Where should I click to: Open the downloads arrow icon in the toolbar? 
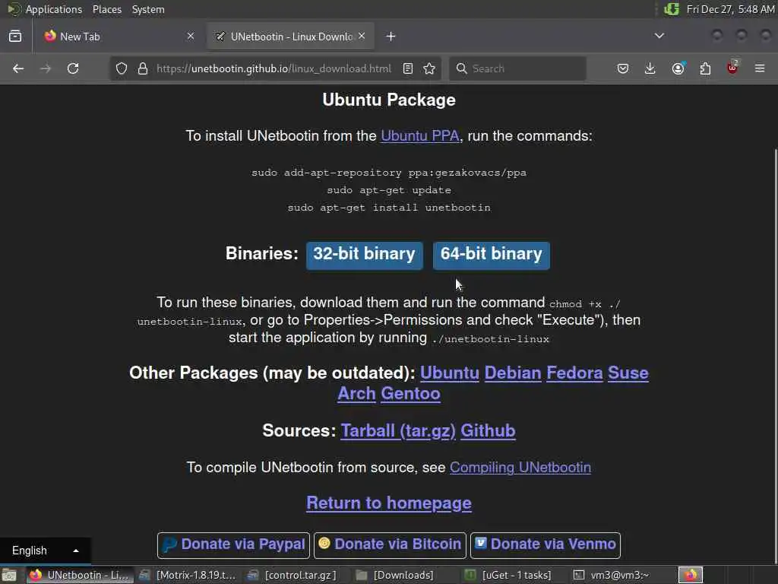pos(650,68)
